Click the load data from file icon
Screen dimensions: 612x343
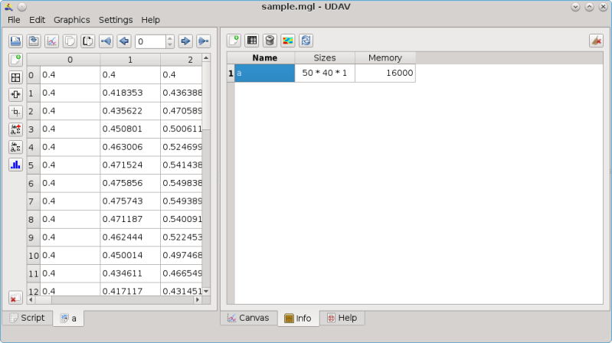click(15, 41)
